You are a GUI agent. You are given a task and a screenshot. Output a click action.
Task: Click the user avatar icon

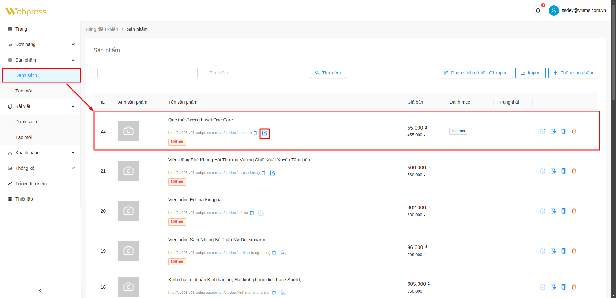553,11
